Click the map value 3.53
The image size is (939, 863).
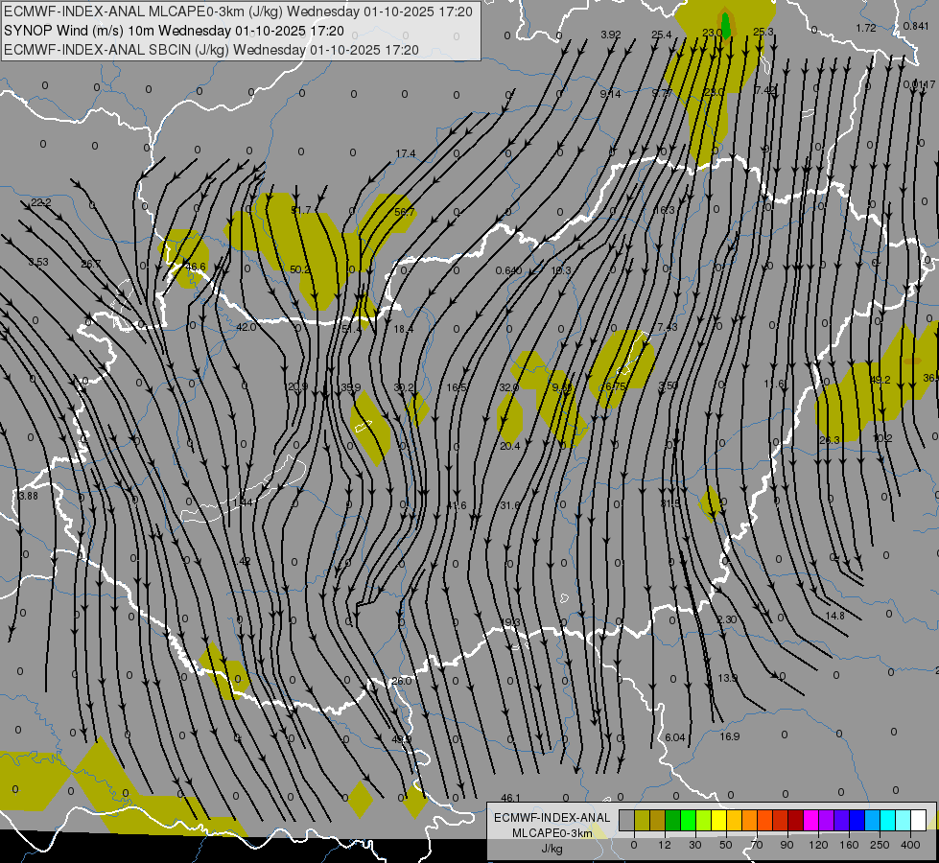point(38,263)
